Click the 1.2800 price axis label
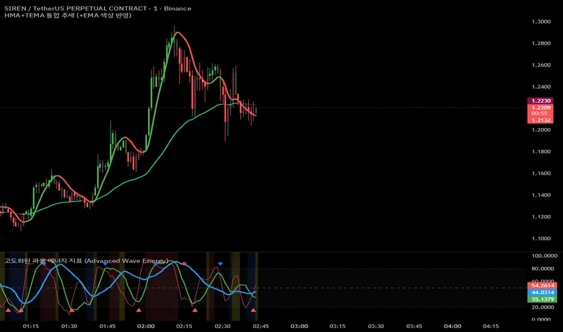Viewport: 563px width, 332px height. tap(541, 43)
